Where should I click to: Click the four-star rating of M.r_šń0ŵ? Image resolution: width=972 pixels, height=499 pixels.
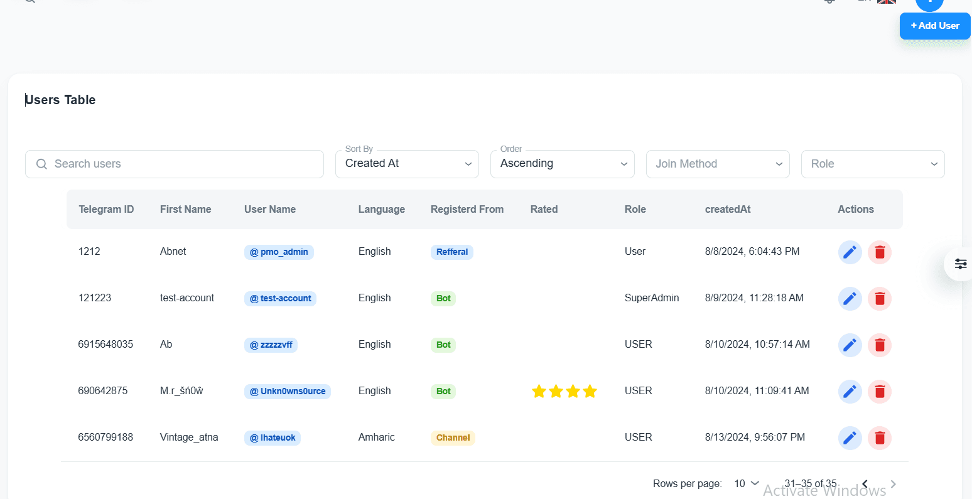tap(564, 392)
